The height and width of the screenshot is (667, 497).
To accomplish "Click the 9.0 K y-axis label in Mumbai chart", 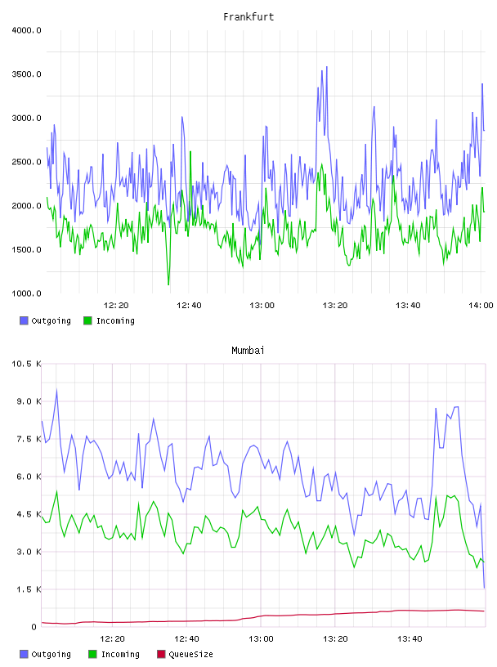I will pos(29,401).
